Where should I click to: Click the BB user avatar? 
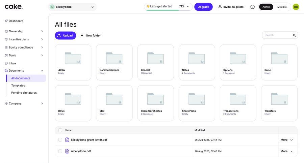pyautogui.click(x=296, y=7)
